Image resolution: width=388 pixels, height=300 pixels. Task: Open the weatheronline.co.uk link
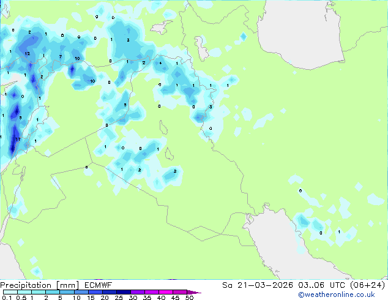tap(337, 294)
